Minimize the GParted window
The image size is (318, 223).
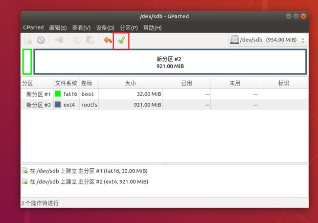[x=288, y=16]
